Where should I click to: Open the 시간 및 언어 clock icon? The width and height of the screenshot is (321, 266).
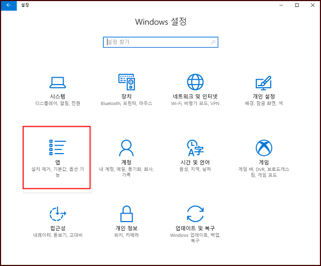(x=195, y=148)
